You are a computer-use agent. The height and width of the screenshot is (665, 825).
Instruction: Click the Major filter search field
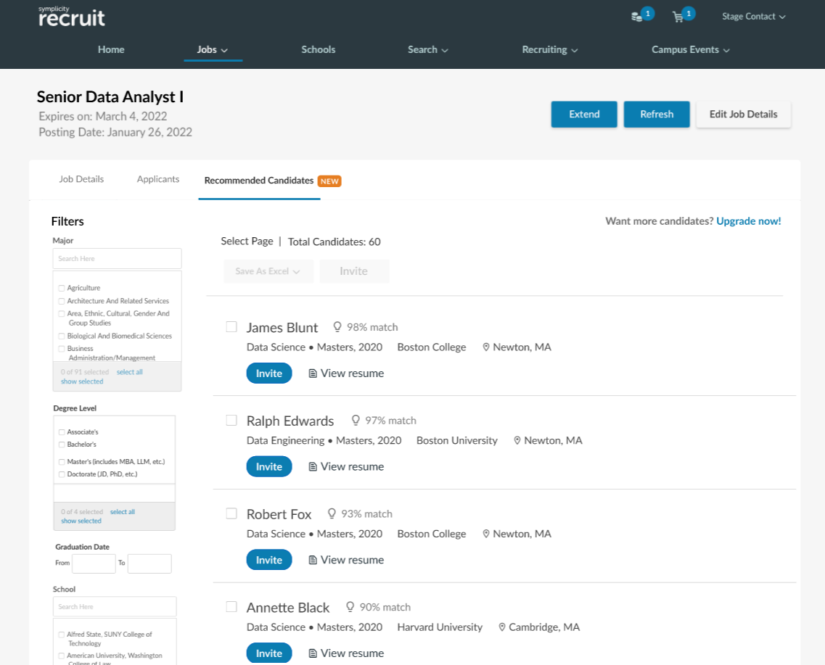[x=117, y=259]
